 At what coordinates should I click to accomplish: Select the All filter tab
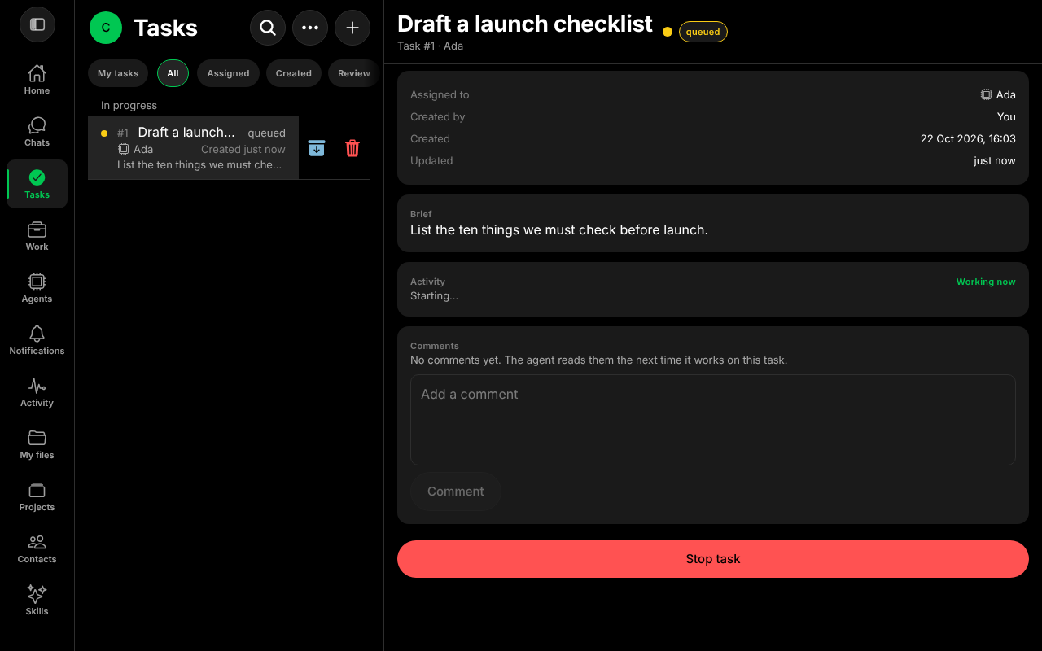pos(173,73)
